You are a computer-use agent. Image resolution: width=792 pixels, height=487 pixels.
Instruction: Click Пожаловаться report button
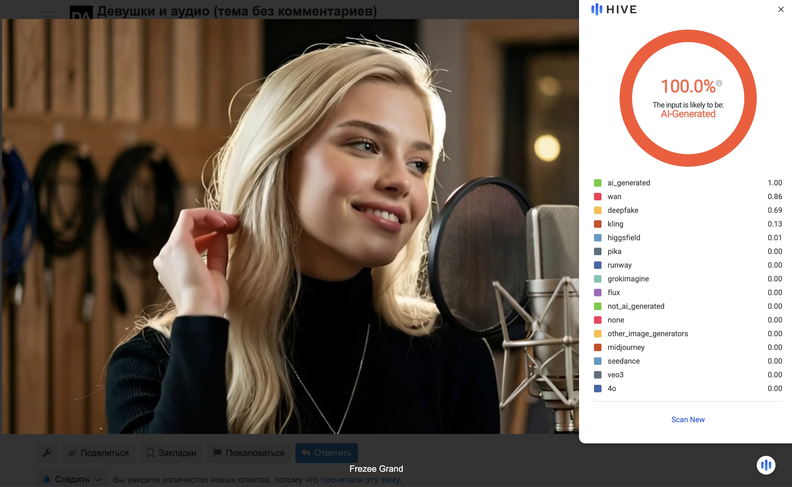[x=249, y=453]
